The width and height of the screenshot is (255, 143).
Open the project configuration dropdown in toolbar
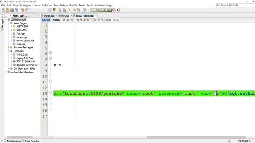[x=41, y=10]
